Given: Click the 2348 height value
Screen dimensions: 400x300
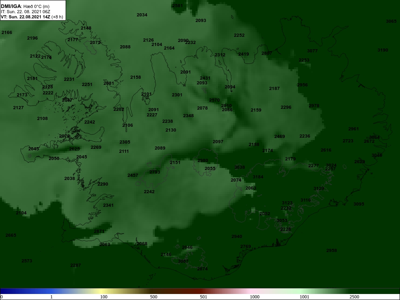Looking at the screenshot, I should coord(188,116).
